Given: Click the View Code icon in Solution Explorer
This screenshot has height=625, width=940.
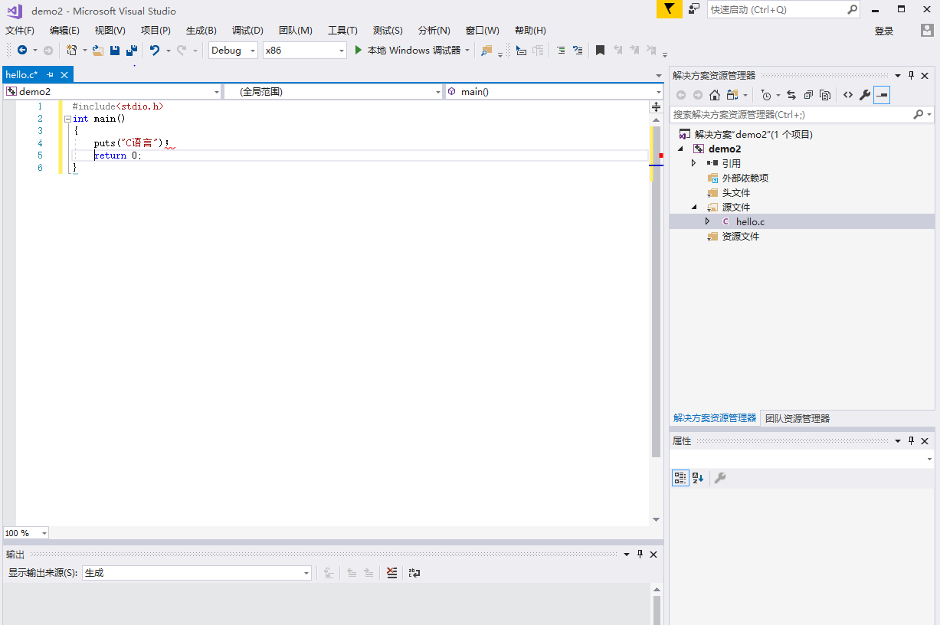Looking at the screenshot, I should pyautogui.click(x=847, y=95).
